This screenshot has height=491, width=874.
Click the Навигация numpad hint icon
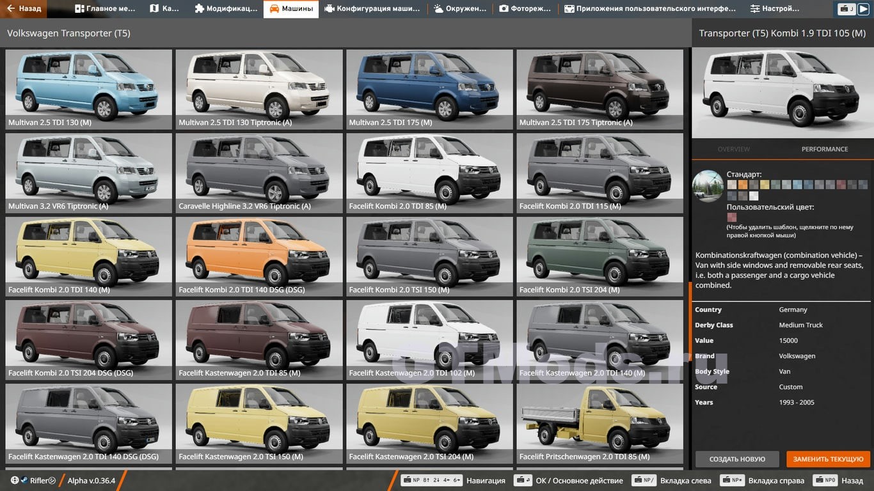tap(431, 480)
